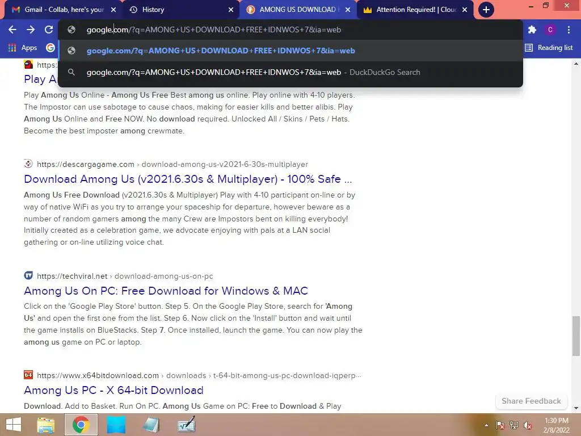Show hidden system tray icons
Image resolution: width=581 pixels, height=436 pixels.
coord(486,425)
